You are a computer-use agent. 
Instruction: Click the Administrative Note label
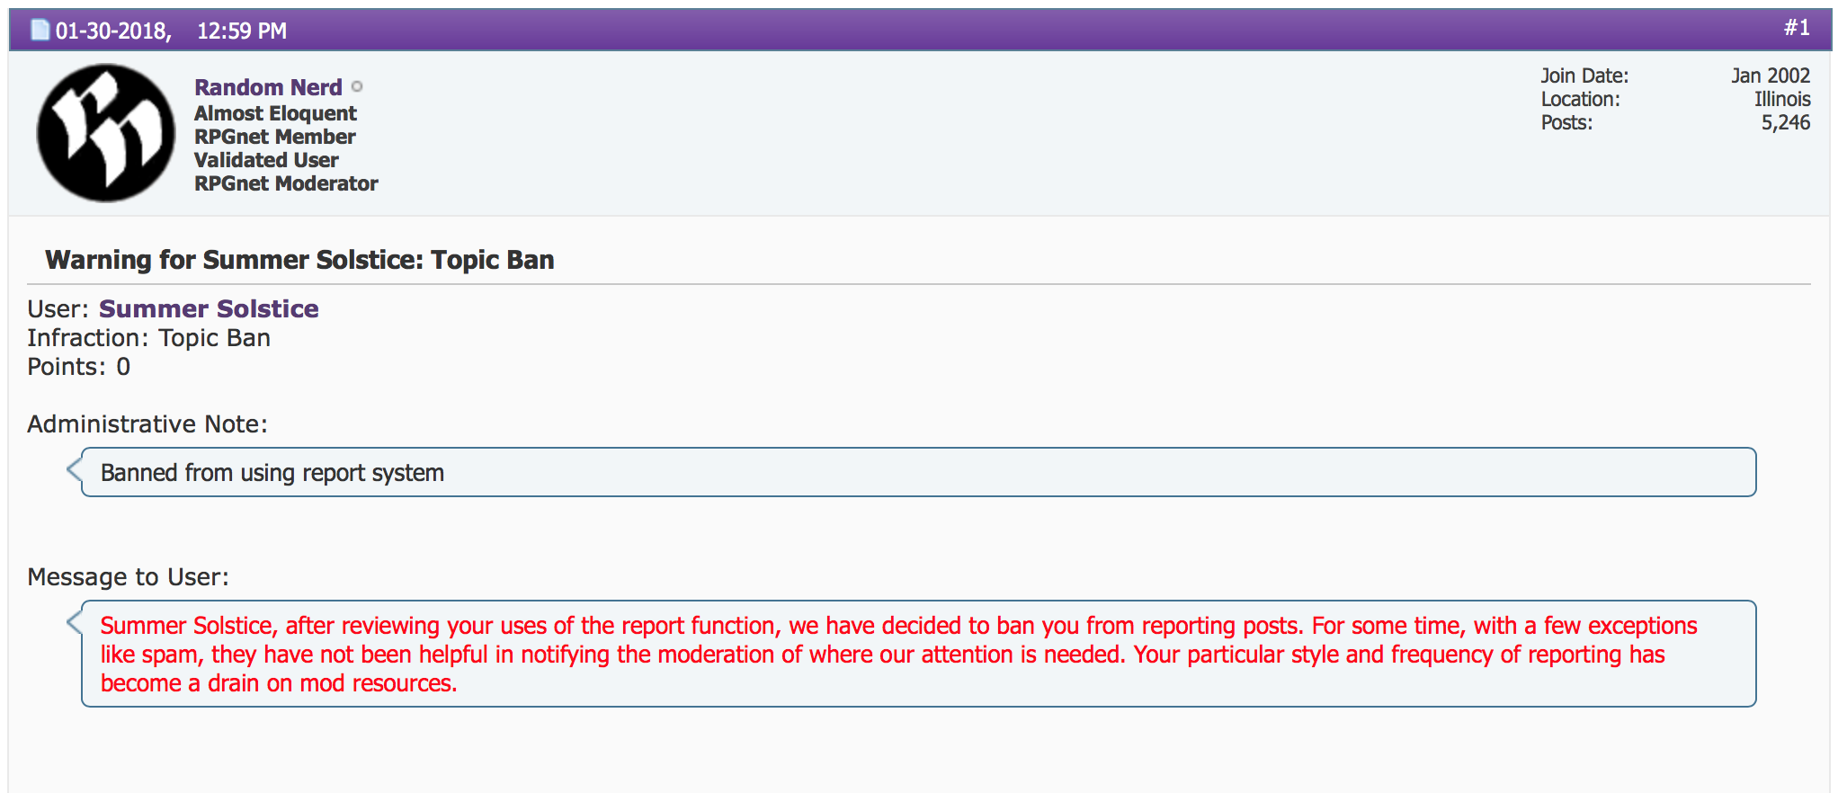147,424
